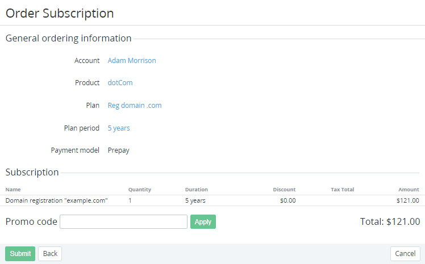Click the Duration column header
Viewport: 425px width, 264px height.
(197, 190)
